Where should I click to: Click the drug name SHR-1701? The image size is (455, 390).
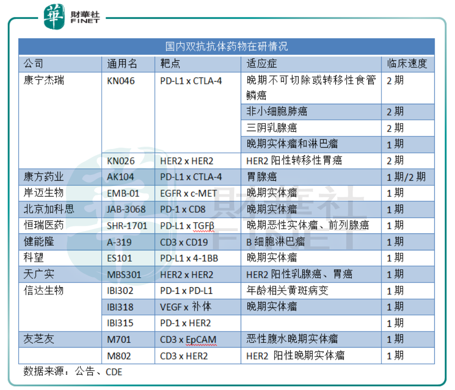click(127, 226)
